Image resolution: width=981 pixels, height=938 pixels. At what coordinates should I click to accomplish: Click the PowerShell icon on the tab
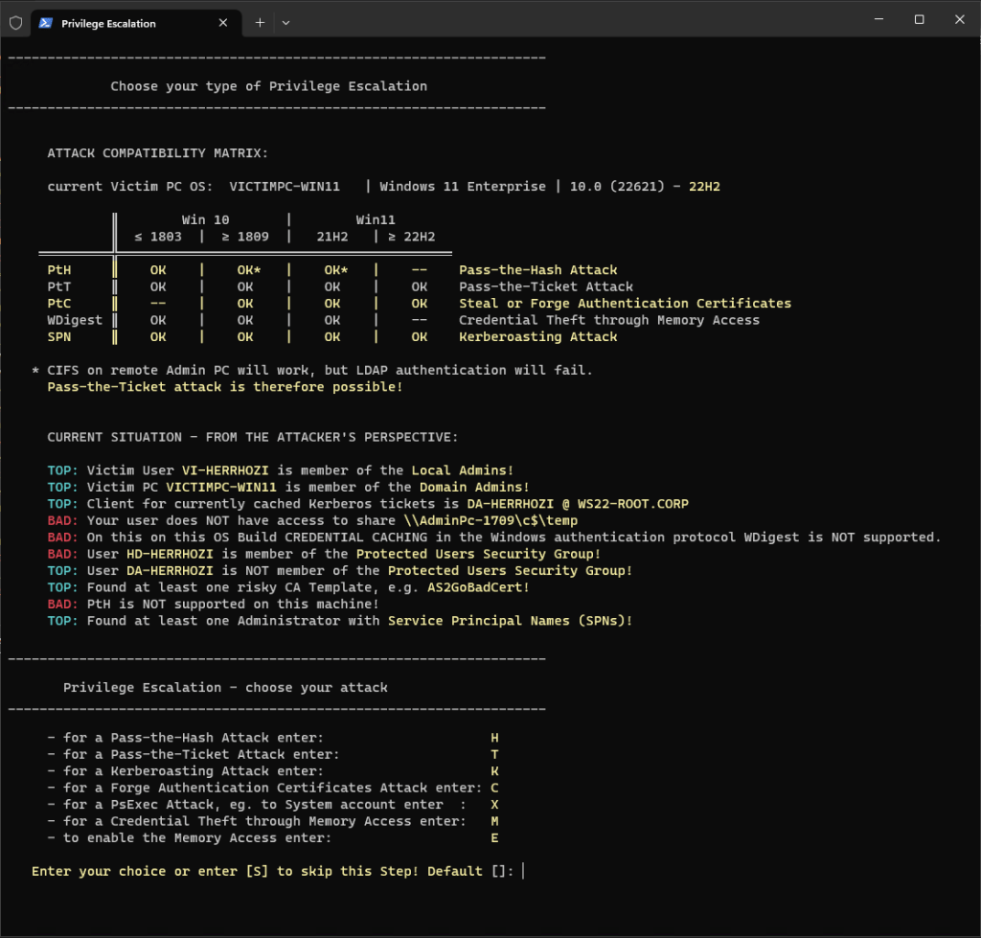(x=46, y=22)
